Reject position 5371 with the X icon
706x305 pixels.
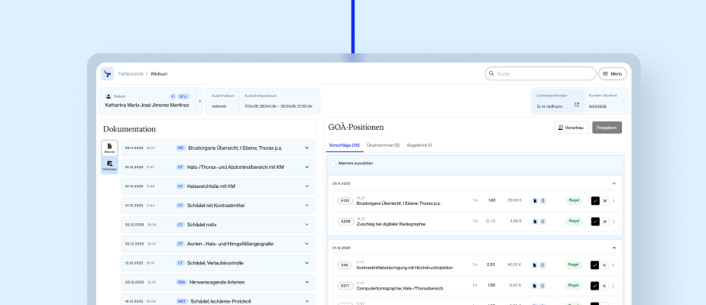pyautogui.click(x=604, y=286)
